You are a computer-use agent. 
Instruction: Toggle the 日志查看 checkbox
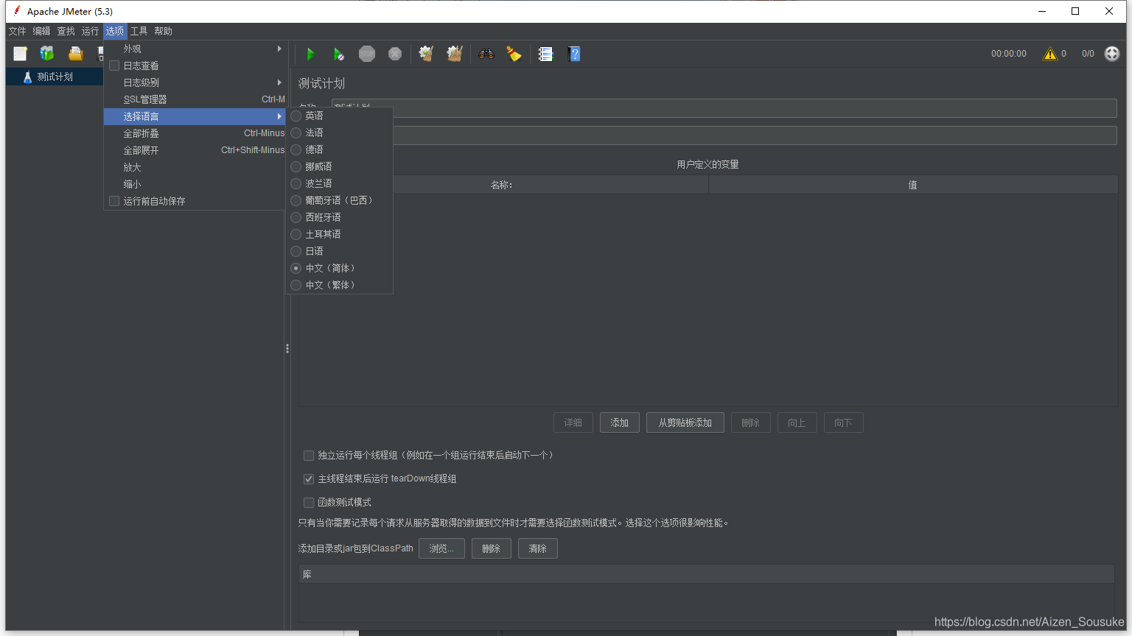(x=114, y=66)
